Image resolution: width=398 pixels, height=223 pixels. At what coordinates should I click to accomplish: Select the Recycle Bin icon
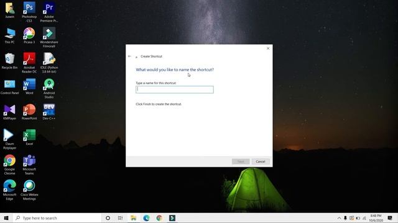pyautogui.click(x=10, y=61)
